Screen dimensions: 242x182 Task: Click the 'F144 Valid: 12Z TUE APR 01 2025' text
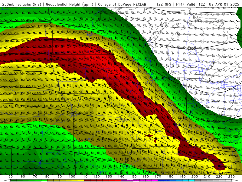pyautogui.click(x=208, y=5)
